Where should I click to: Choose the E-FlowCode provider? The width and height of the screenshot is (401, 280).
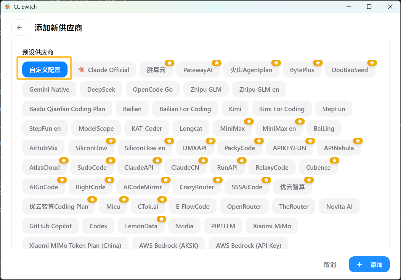pos(193,206)
